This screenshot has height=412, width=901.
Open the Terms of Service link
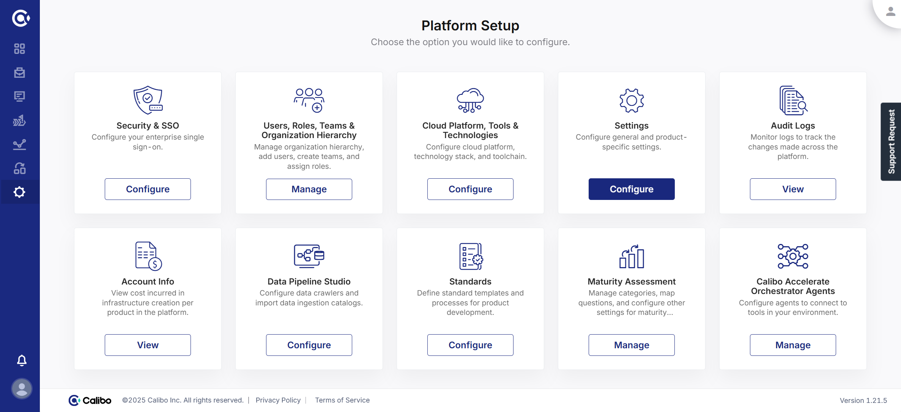(x=342, y=400)
